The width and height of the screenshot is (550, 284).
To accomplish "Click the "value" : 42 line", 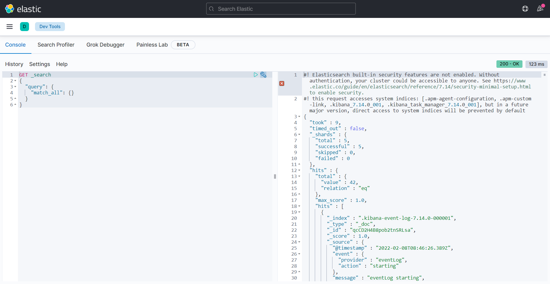I will [x=340, y=182].
